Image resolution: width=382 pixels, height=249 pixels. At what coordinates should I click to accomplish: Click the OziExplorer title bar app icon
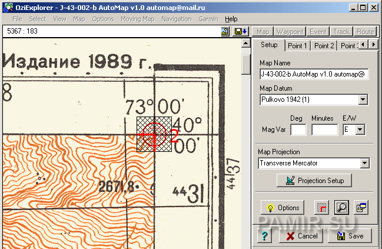[x=8, y=8]
